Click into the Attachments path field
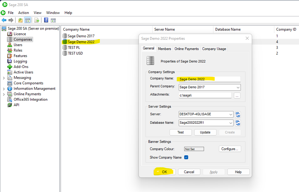The height and width of the screenshot is (192, 299). click(205, 95)
